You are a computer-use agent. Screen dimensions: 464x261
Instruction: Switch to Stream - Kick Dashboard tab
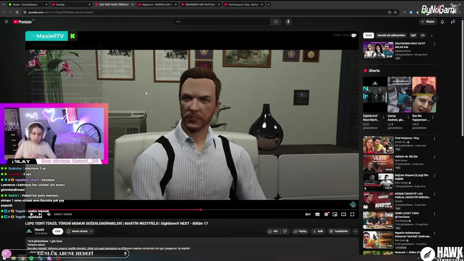[28, 4]
